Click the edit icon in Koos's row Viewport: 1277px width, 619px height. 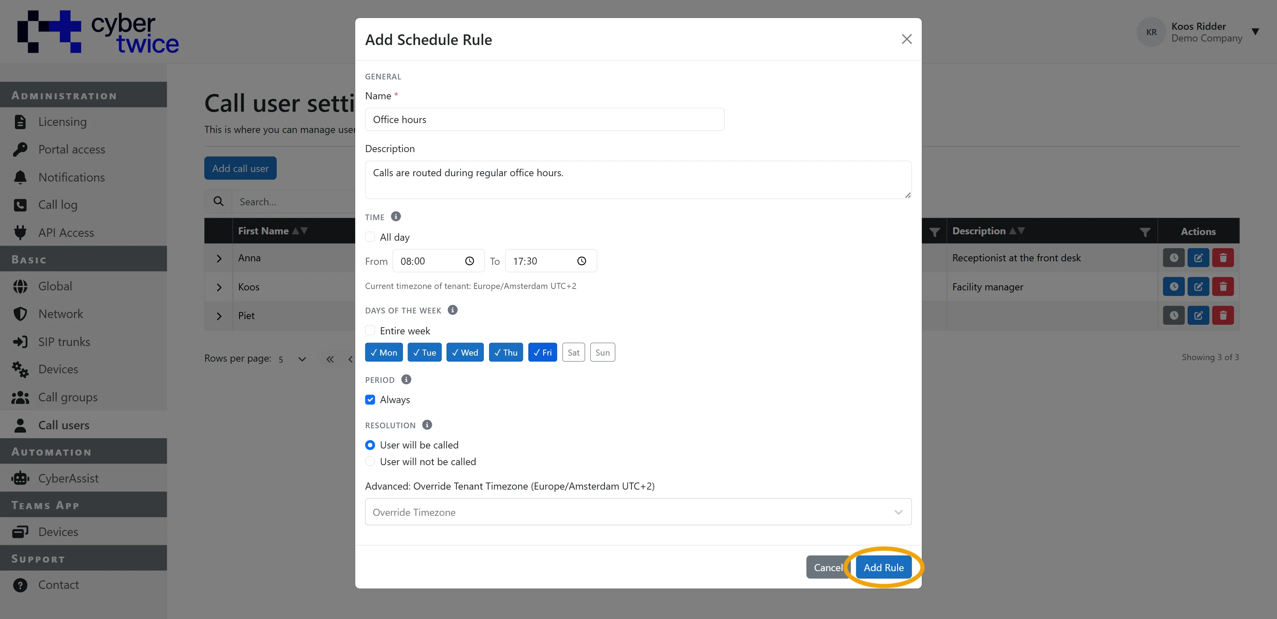(x=1198, y=286)
